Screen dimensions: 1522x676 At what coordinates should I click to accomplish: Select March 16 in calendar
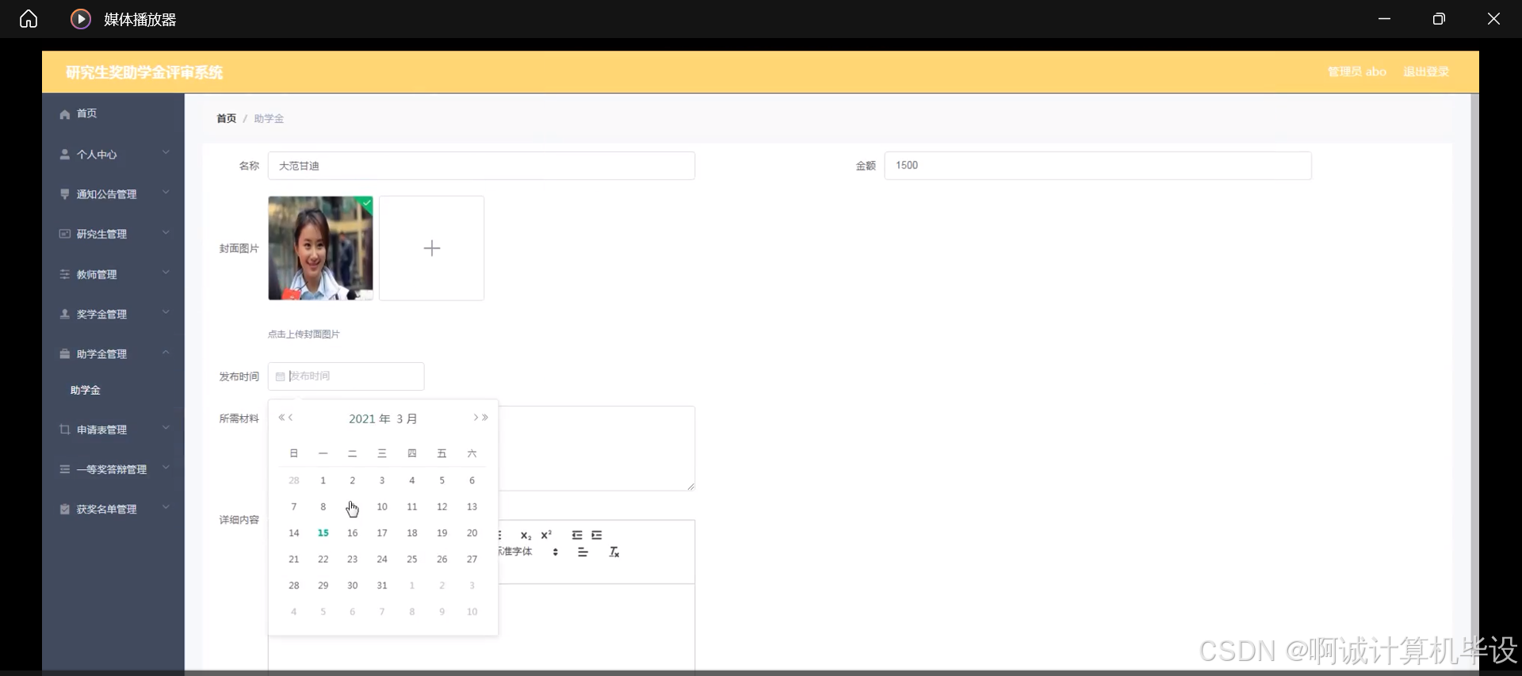(353, 533)
